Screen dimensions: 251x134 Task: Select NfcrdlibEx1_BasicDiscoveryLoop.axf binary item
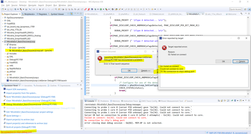pos(32,50)
